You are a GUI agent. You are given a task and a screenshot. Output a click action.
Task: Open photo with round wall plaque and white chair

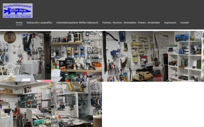click(26, 56)
